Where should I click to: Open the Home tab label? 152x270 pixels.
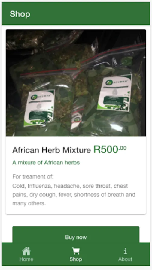point(26,259)
